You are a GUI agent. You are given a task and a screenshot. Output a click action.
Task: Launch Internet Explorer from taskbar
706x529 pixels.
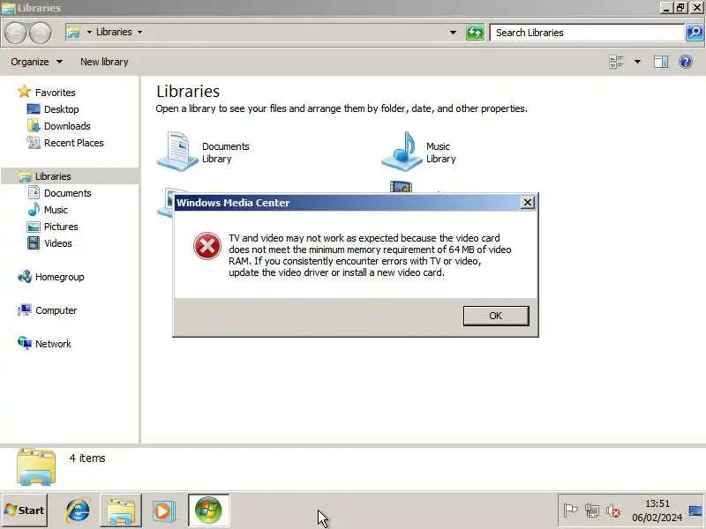tap(78, 510)
